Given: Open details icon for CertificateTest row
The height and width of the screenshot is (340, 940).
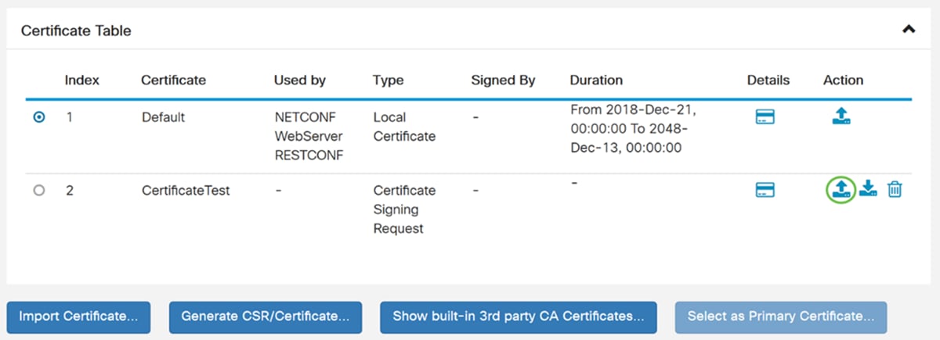Looking at the screenshot, I should [x=765, y=189].
